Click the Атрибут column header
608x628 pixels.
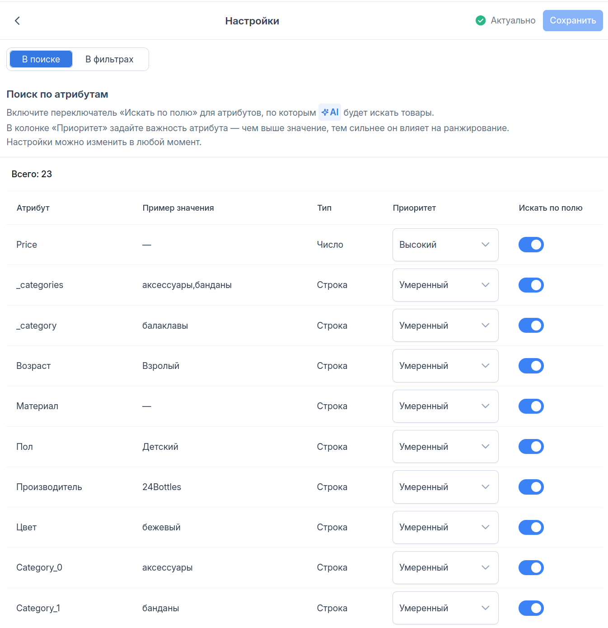[x=33, y=208]
